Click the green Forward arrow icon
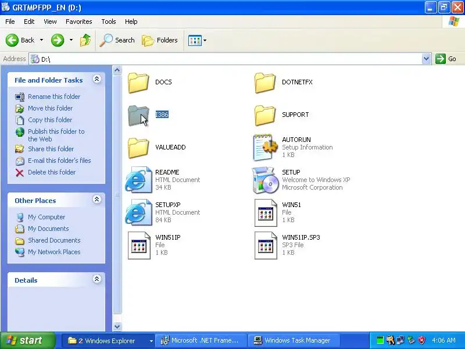This screenshot has width=465, height=349. click(x=57, y=40)
